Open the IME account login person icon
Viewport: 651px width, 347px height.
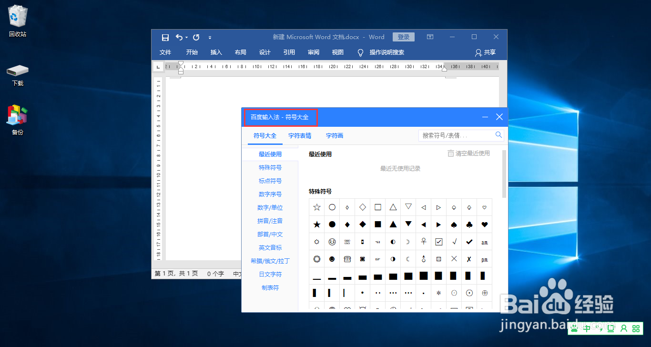623,328
